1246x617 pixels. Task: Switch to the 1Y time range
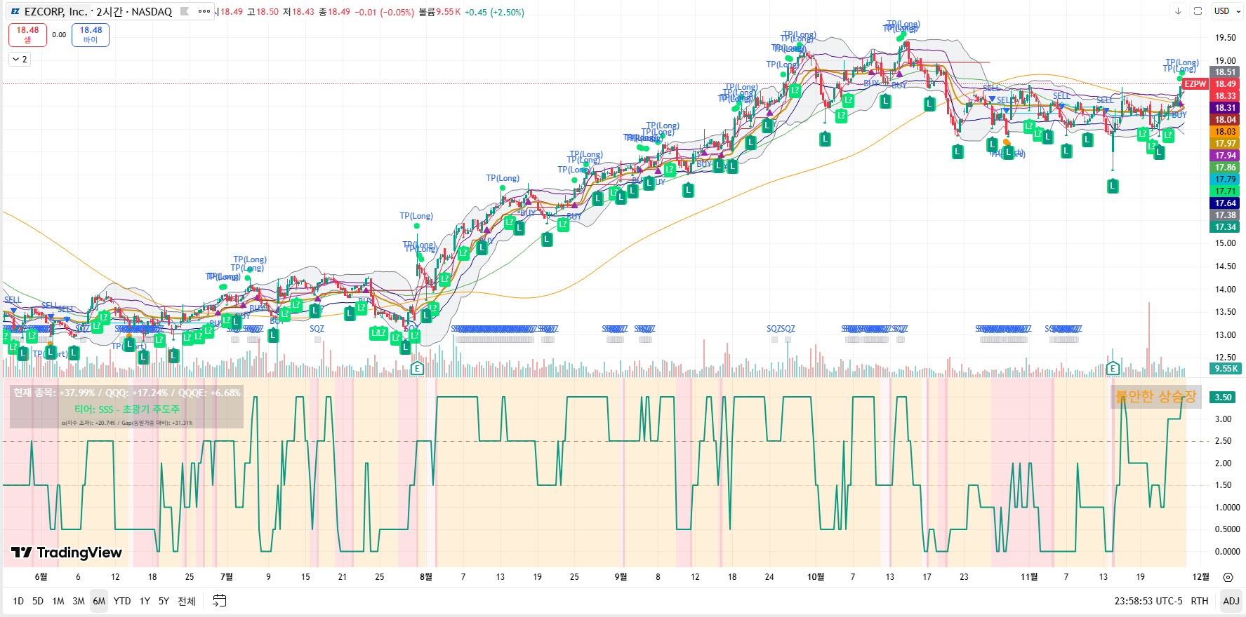click(x=145, y=601)
